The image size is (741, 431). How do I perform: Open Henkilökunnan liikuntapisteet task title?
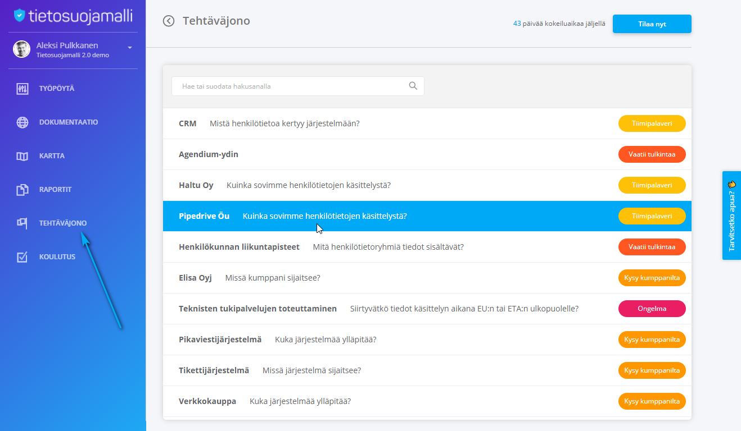pos(239,247)
